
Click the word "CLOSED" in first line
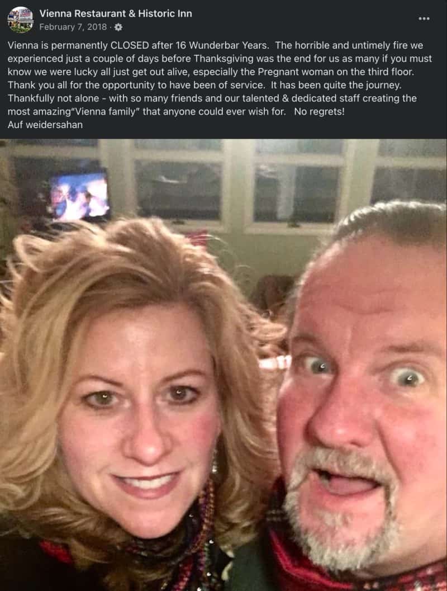(130, 46)
